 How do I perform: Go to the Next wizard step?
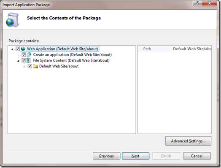point(135,156)
